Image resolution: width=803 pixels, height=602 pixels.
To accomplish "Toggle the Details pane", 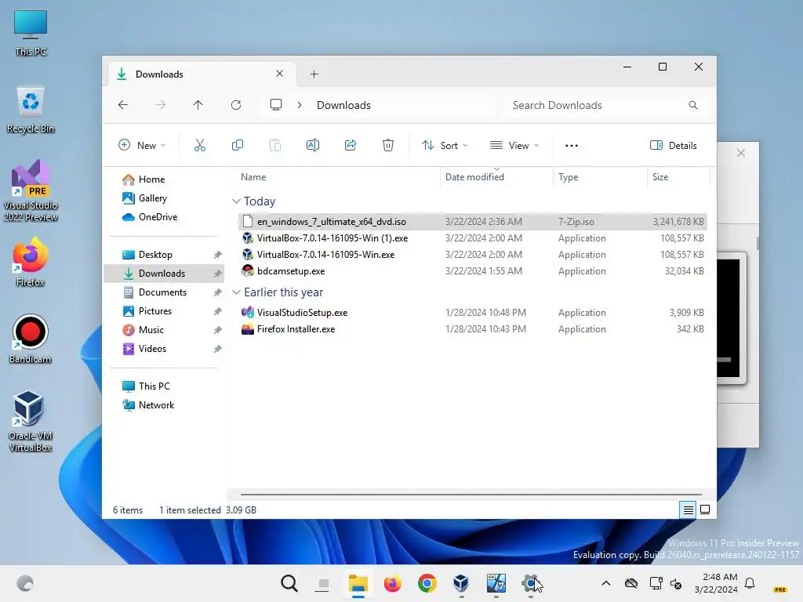I will click(673, 145).
